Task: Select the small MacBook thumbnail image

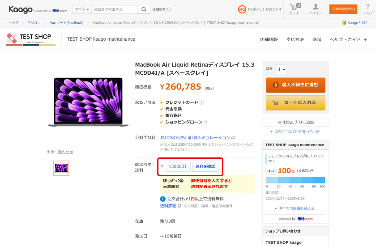Action: coord(61,168)
